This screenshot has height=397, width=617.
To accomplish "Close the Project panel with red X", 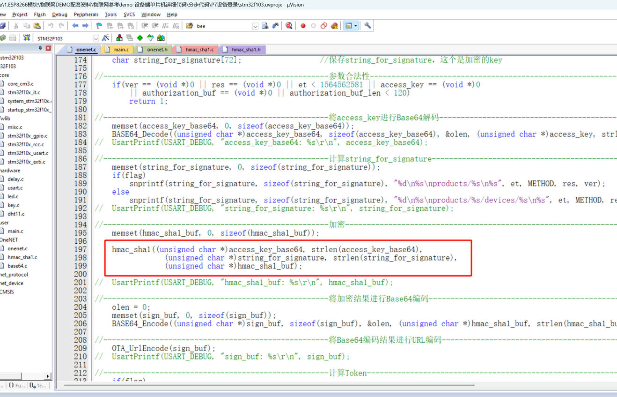I will pyautogui.click(x=48, y=48).
